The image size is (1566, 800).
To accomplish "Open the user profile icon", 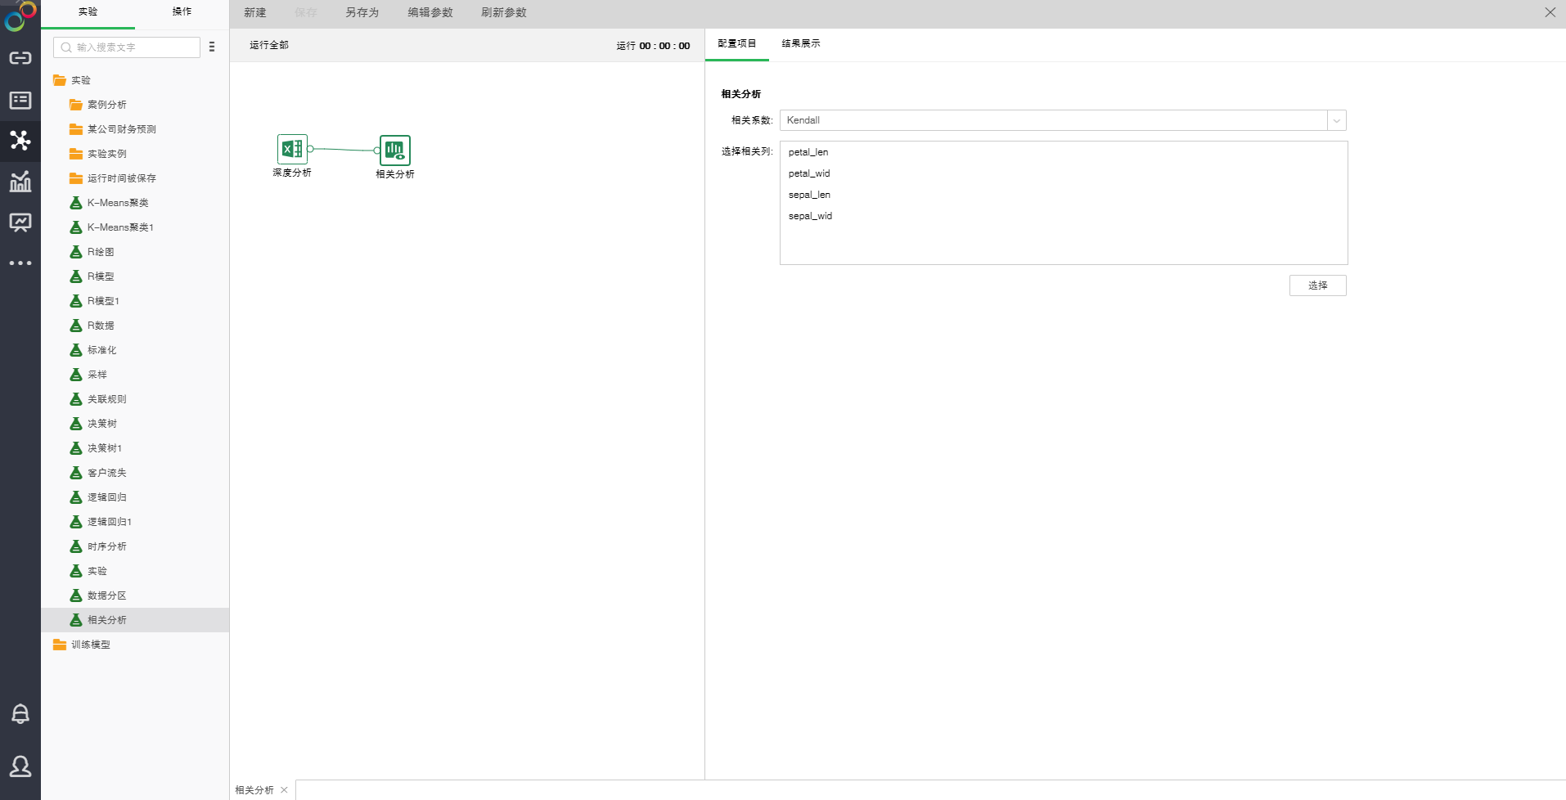I will 20,766.
